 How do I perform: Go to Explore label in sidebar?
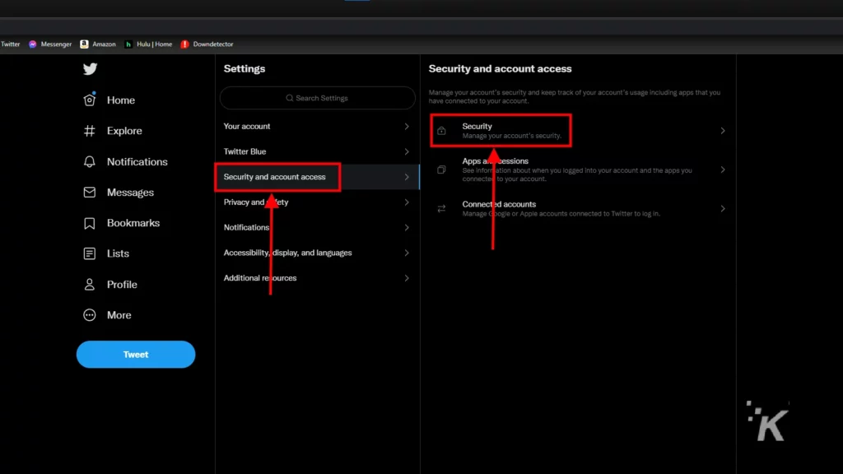pyautogui.click(x=124, y=131)
